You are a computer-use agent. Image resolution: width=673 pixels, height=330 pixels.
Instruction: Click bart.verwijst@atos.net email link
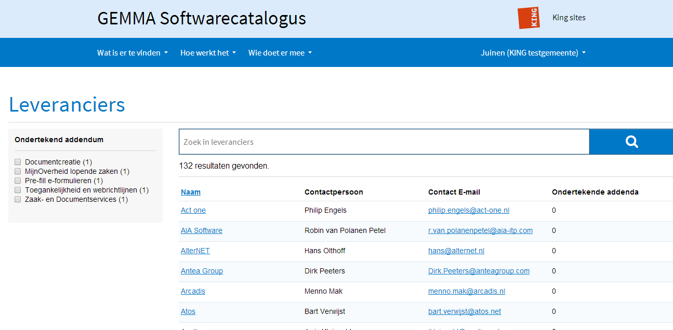coord(465,311)
